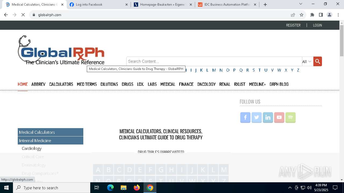The height and width of the screenshot is (193, 344).
Task: Click the GlobalRPh logo
Action: click(x=61, y=50)
